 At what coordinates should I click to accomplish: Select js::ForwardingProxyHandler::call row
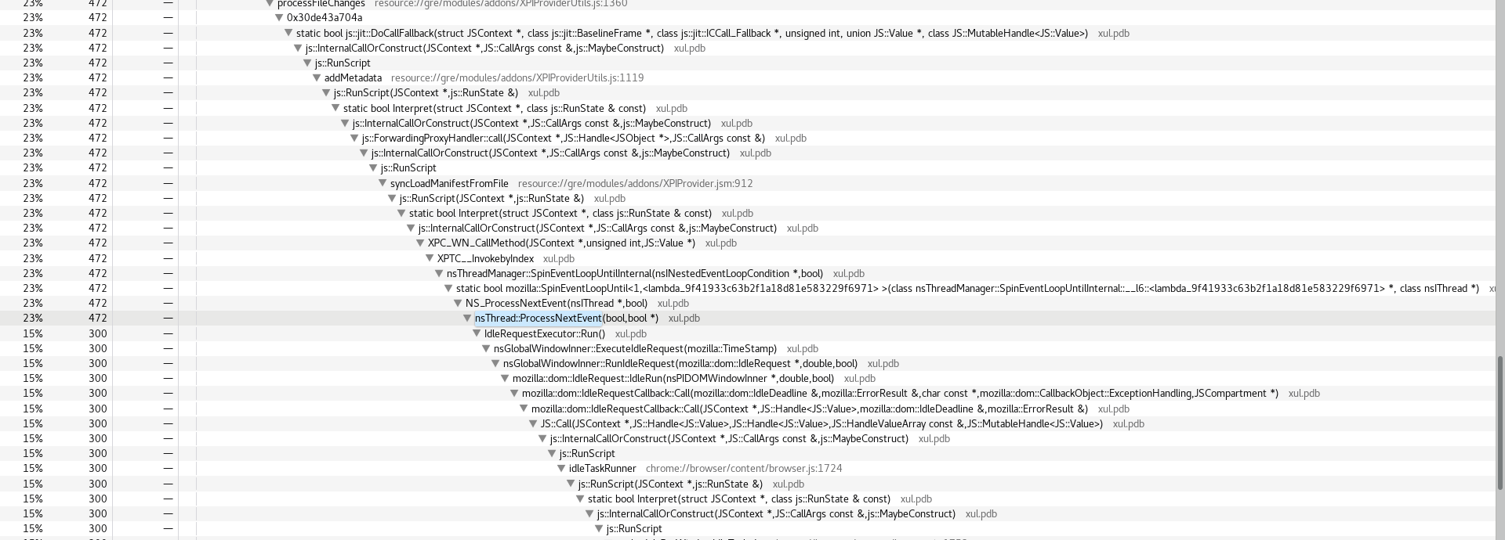click(747, 138)
